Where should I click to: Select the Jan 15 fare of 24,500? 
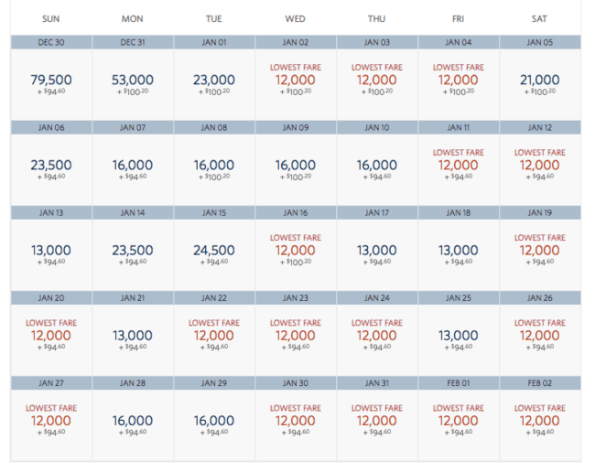(214, 255)
